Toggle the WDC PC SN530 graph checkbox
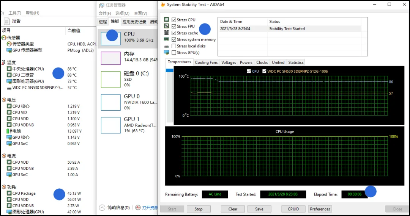The image size is (410, 216). 264,71
